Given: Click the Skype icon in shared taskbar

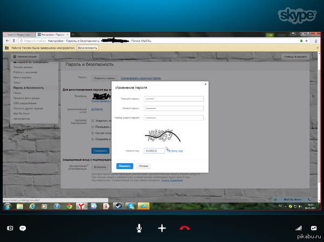Looking at the screenshot, I should (130, 206).
